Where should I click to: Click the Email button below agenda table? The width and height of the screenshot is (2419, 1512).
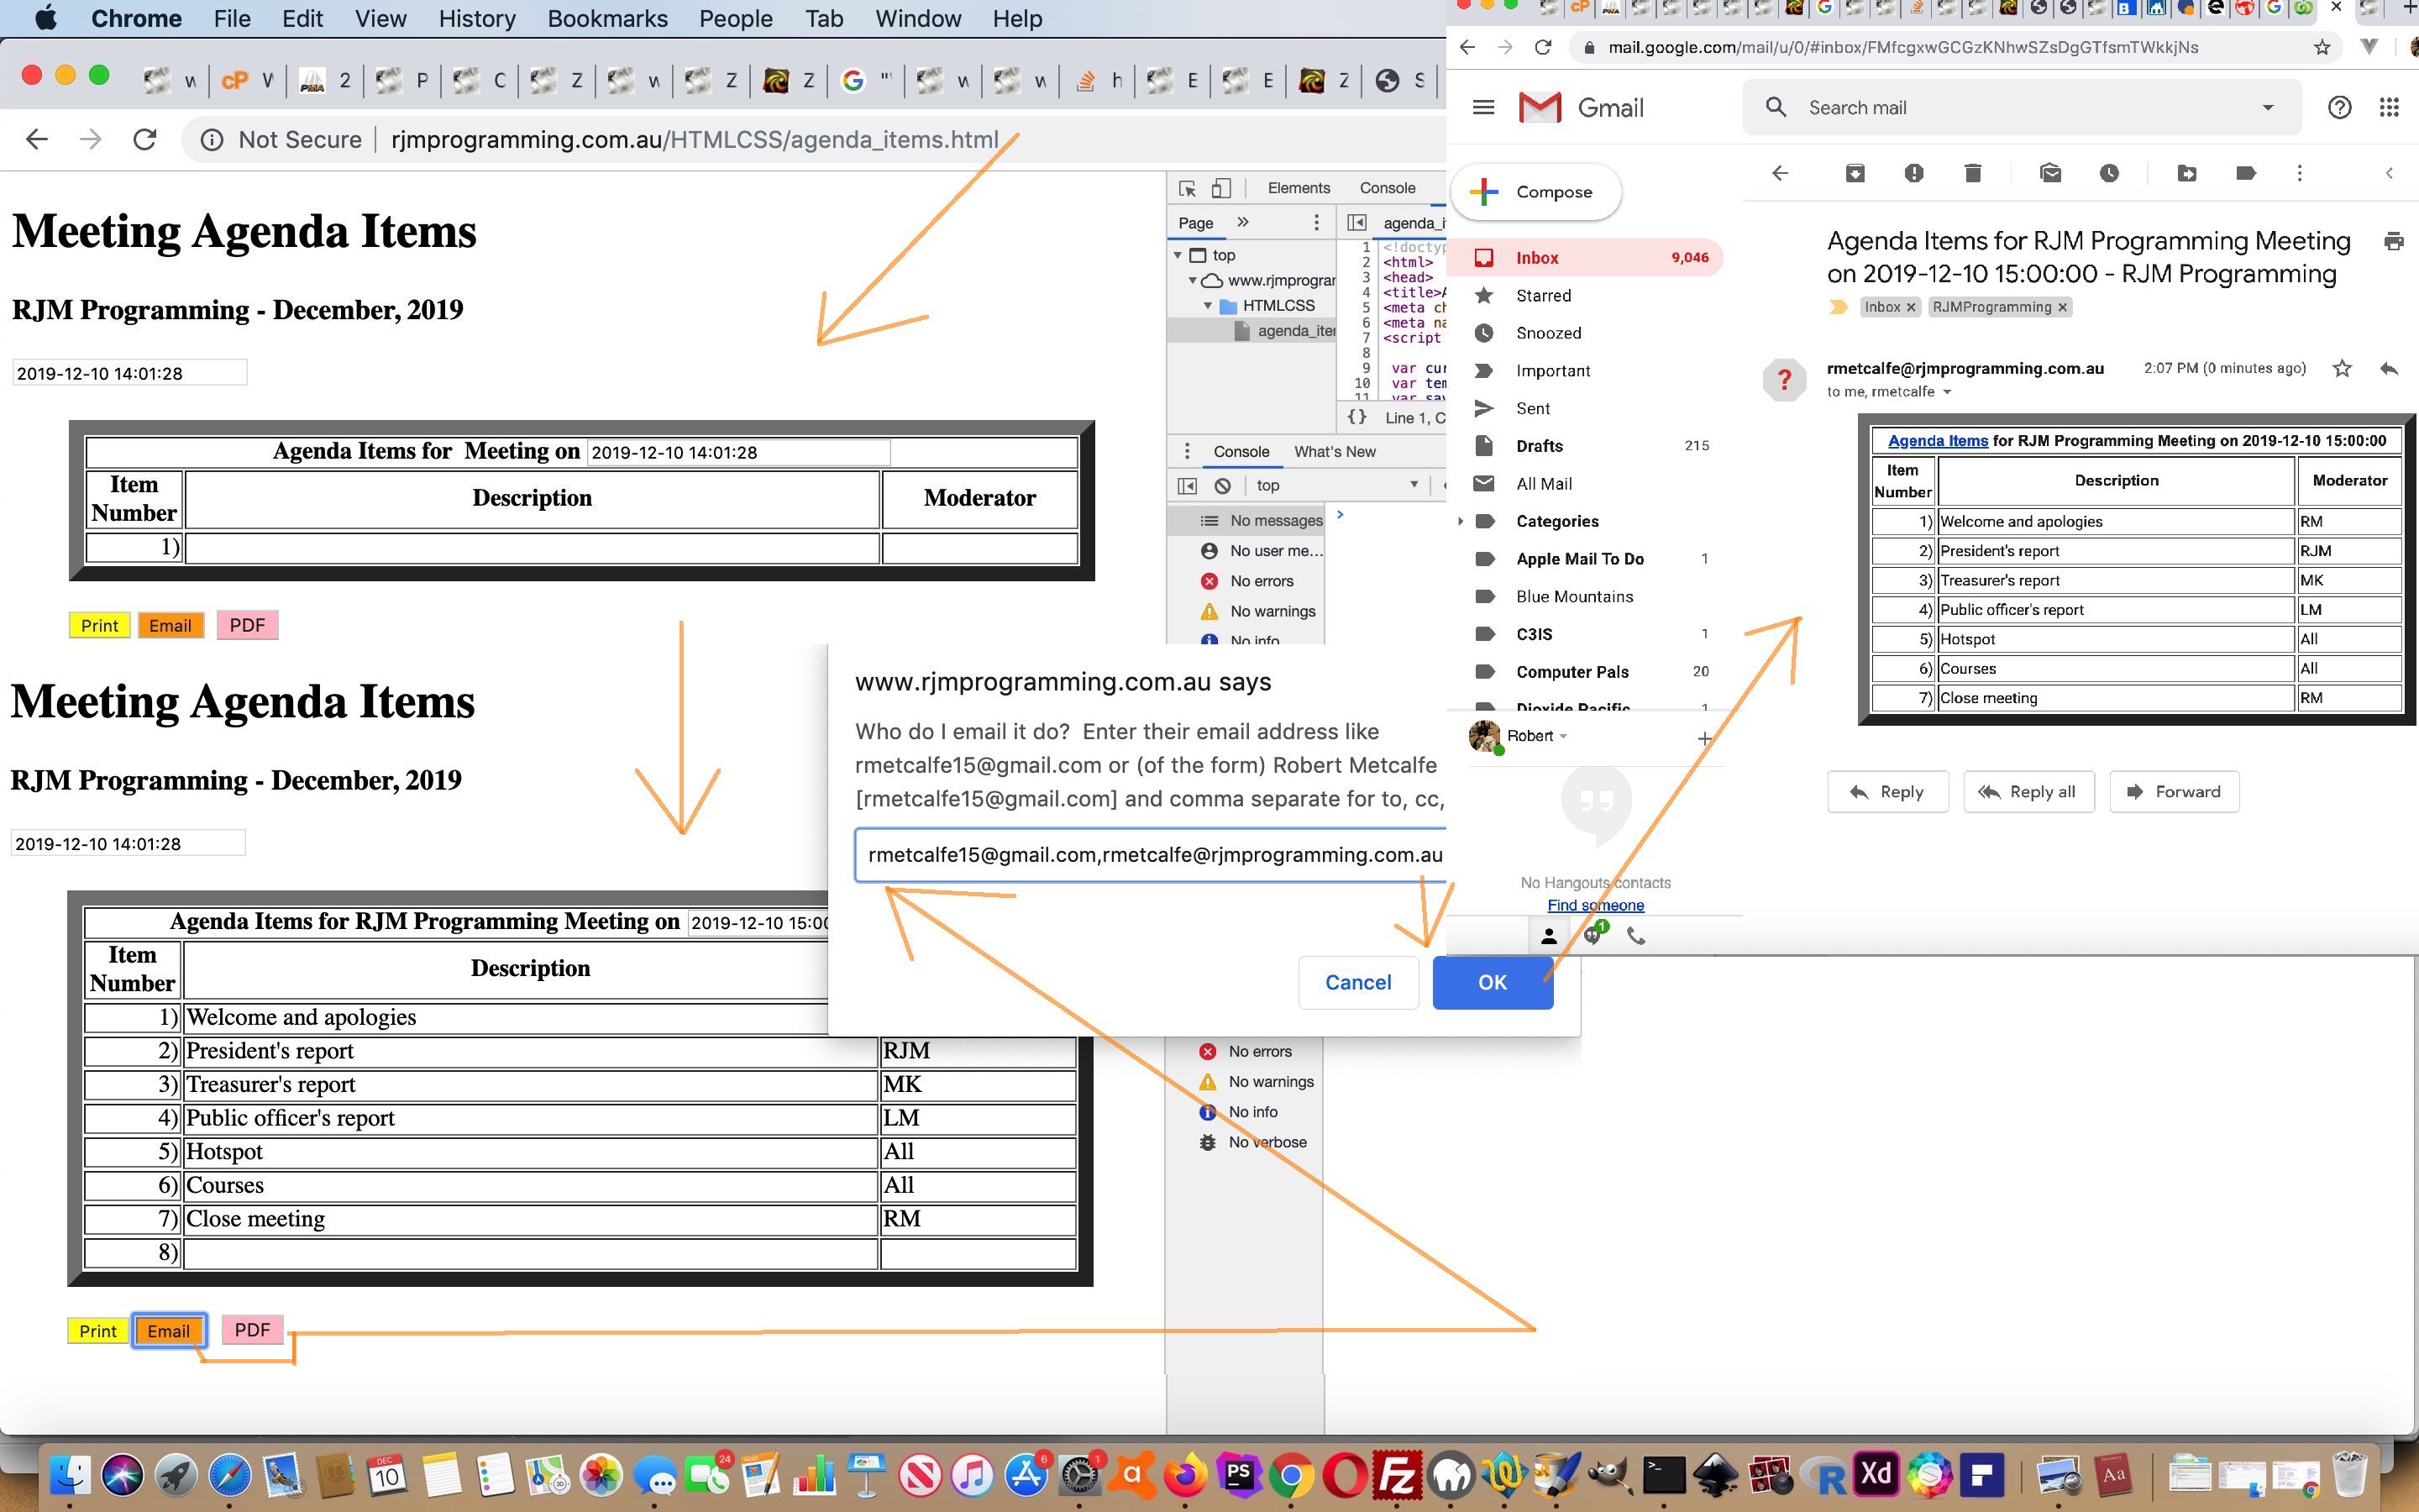pos(171,1329)
